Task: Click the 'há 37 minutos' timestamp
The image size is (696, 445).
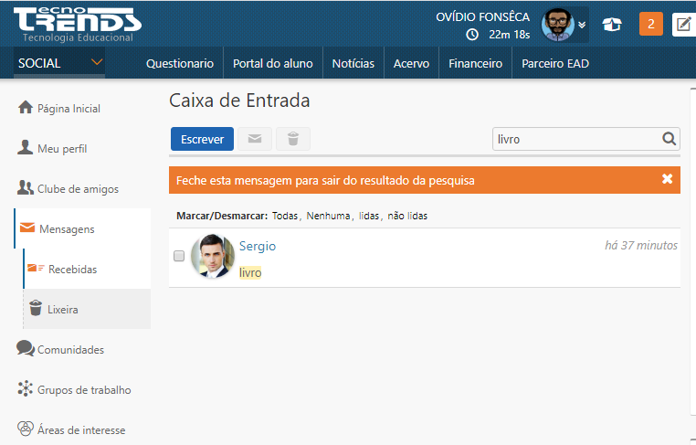Action: pos(641,245)
